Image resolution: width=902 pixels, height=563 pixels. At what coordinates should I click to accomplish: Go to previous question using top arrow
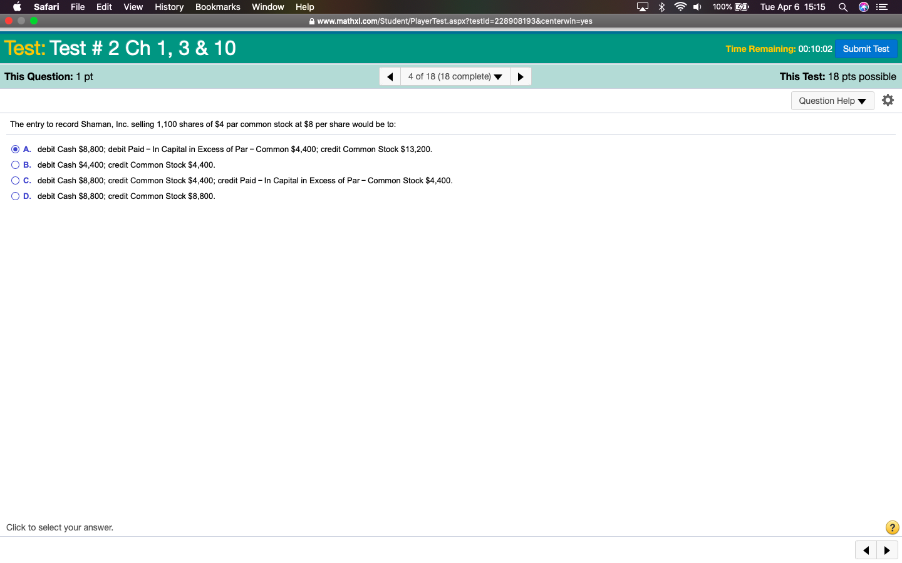click(x=390, y=76)
